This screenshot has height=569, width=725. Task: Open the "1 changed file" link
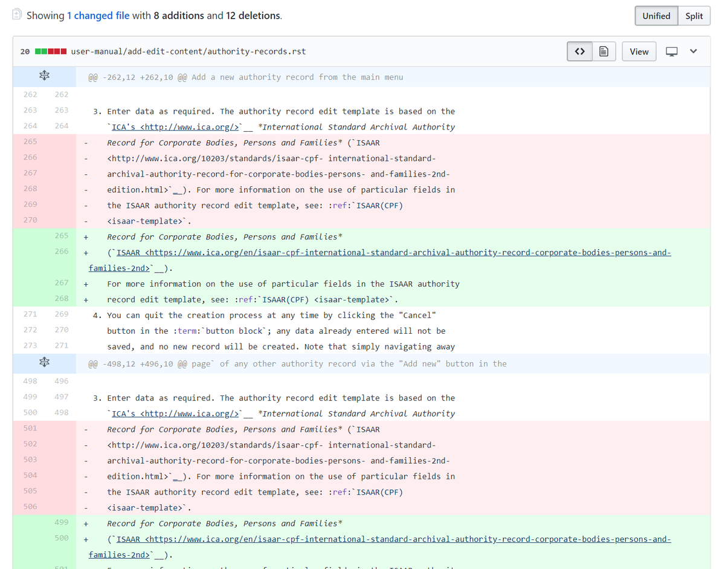point(98,15)
